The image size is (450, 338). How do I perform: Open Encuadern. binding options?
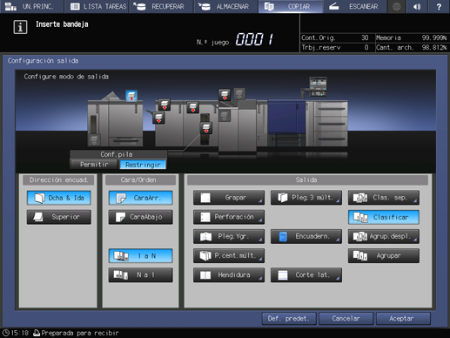tap(306, 236)
